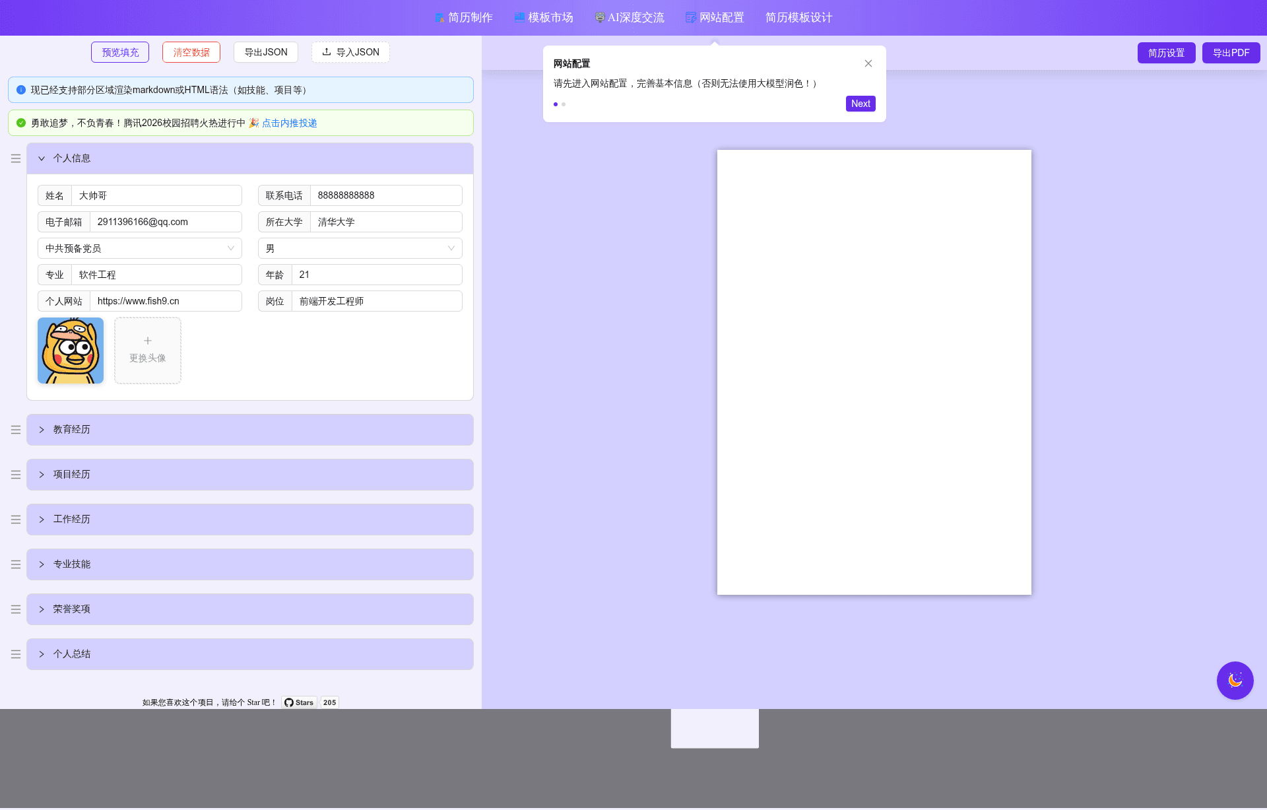Click the 205 star count badge
The width and height of the screenshot is (1267, 810).
tap(329, 702)
